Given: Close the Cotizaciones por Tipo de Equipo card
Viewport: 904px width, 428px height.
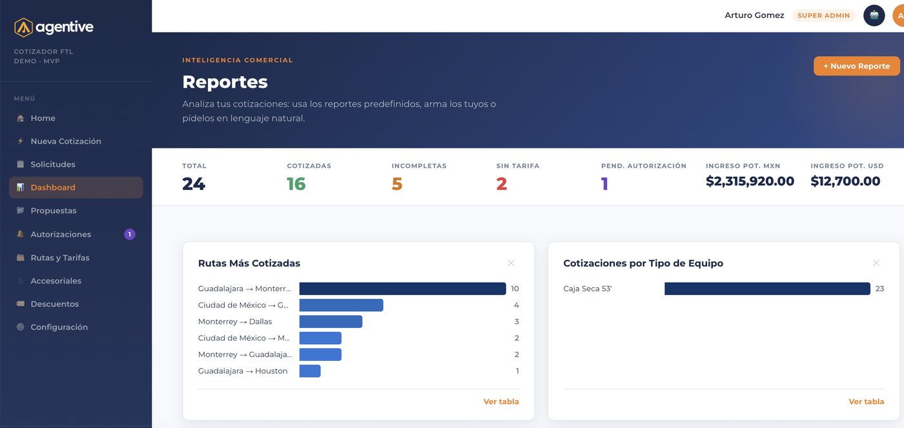Looking at the screenshot, I should click(x=876, y=263).
